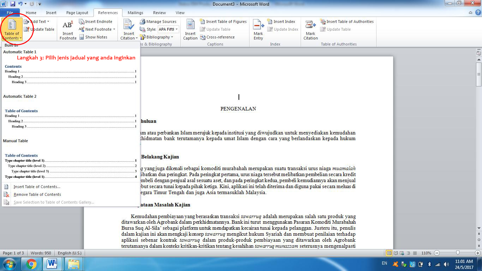The image size is (482, 271).
Task: Open the Table of Contents gallery button
Action: [x=12, y=29]
